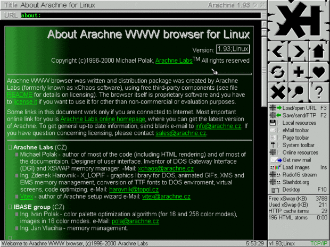The width and height of the screenshot is (330, 247).
Task: Click the Desktop icon
Action: point(275,190)
